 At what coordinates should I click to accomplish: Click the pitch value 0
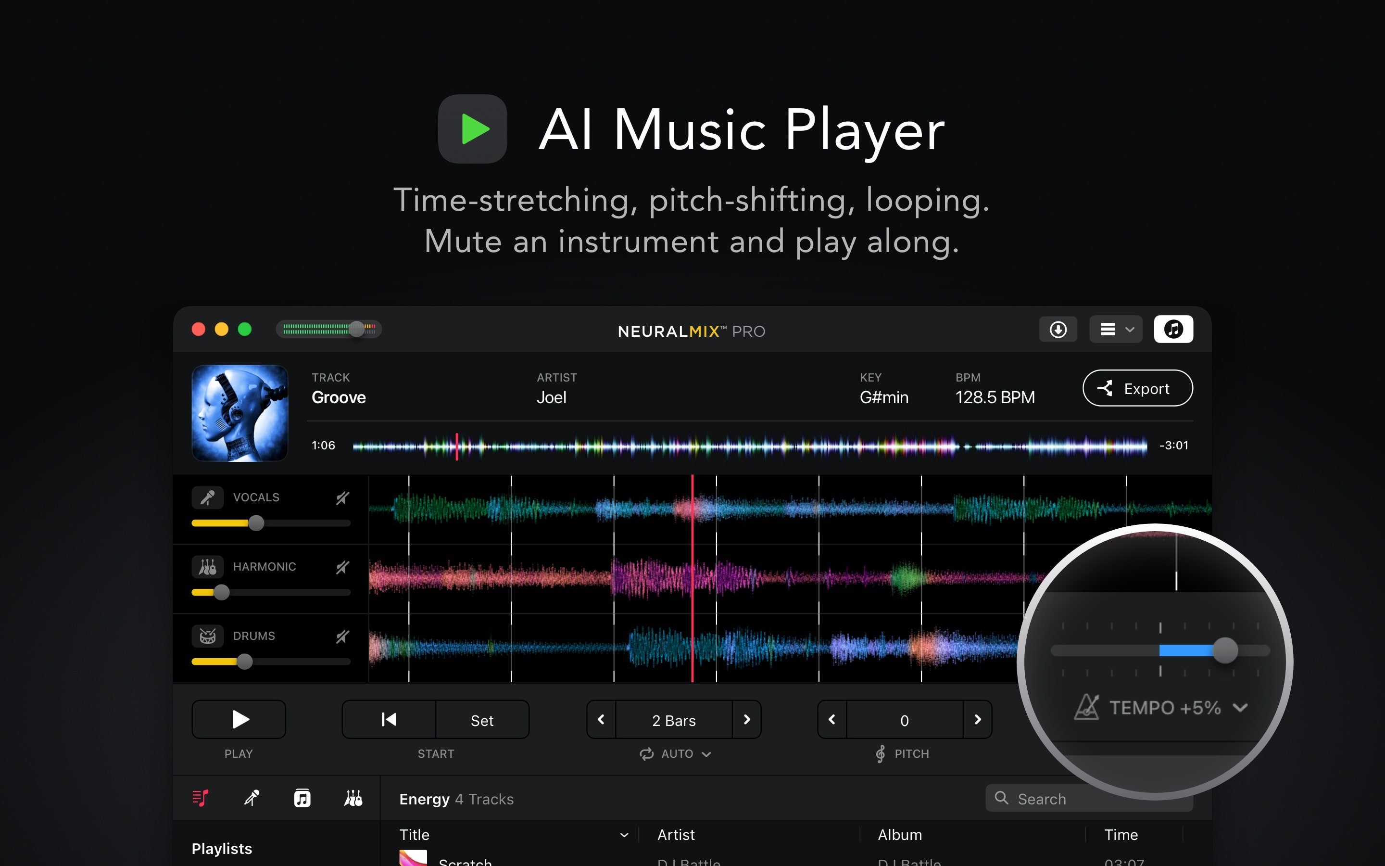(x=904, y=719)
